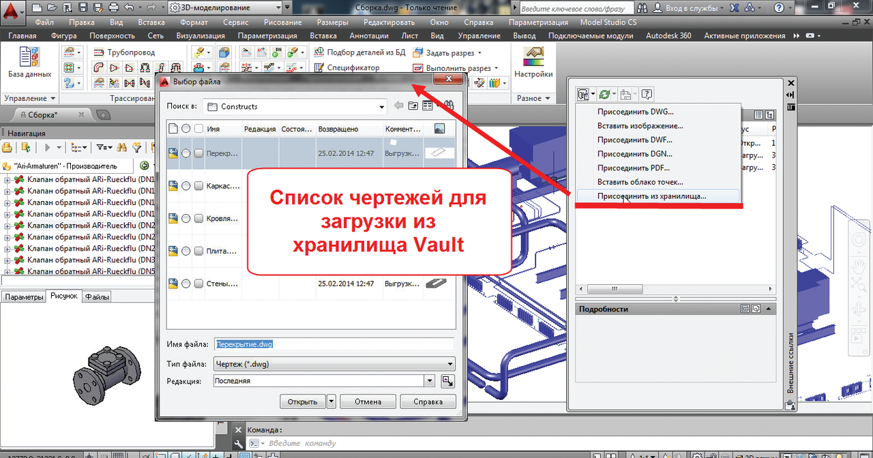Click the binoculars search icon in title bar

pos(643,7)
